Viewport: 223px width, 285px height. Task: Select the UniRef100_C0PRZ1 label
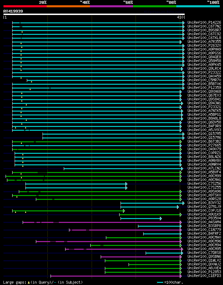click(x=204, y=153)
